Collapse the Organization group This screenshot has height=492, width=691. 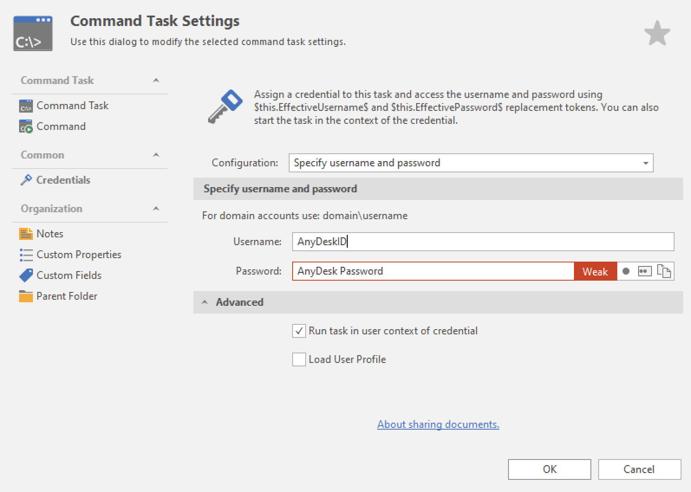[x=156, y=209]
